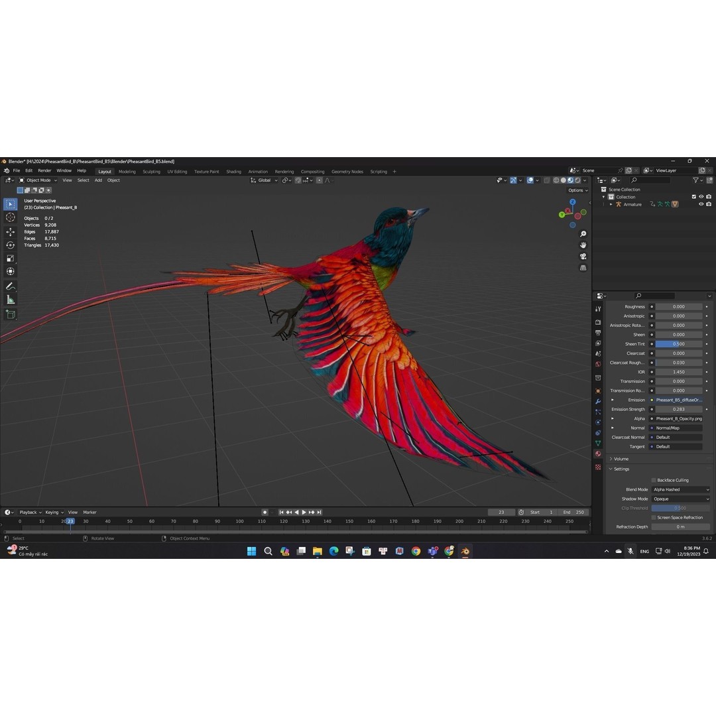716x716 pixels.
Task: Switch perspective/orthographic grid icon
Action: [583, 268]
